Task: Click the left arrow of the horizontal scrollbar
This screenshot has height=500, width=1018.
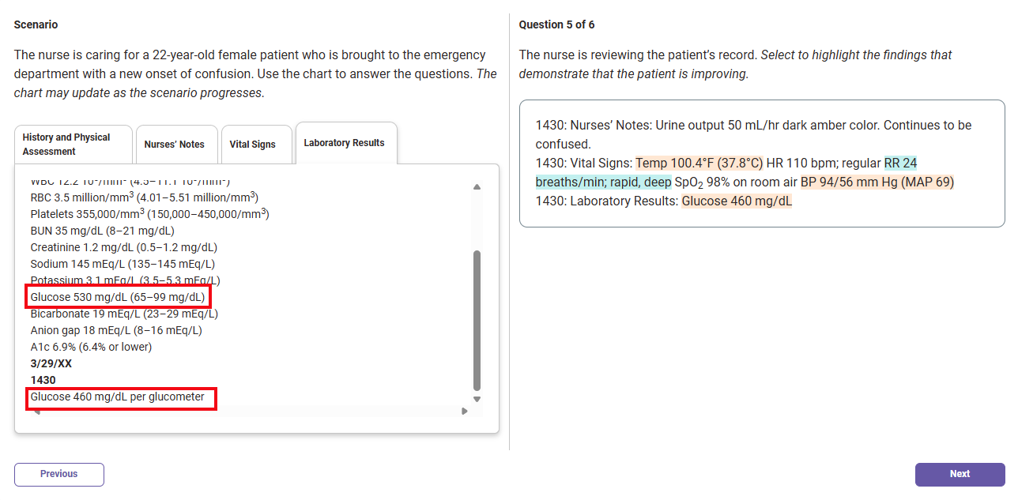Action: [x=36, y=412]
